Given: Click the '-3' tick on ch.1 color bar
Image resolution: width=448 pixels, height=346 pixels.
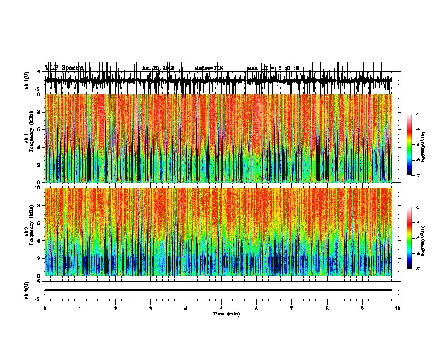Looking at the screenshot, I should (x=417, y=114).
